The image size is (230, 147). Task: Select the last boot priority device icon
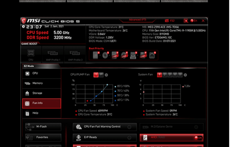click(152, 55)
